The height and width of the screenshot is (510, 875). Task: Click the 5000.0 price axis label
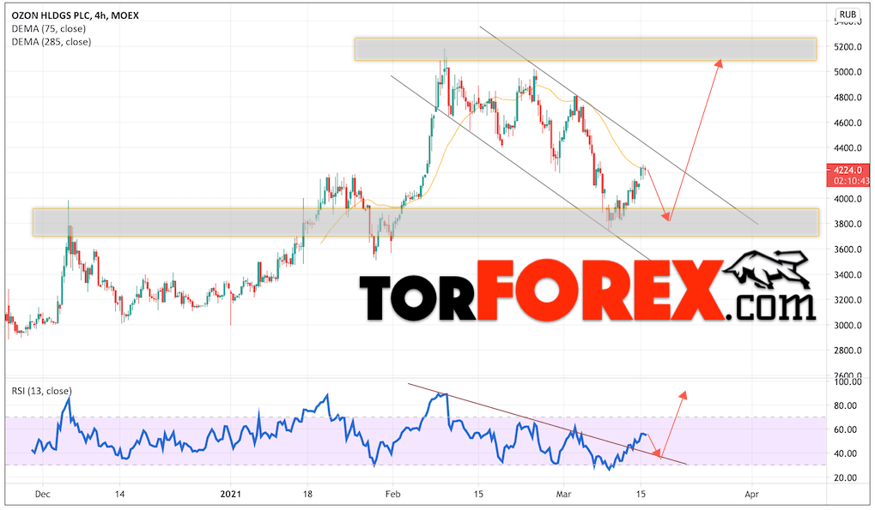[848, 72]
